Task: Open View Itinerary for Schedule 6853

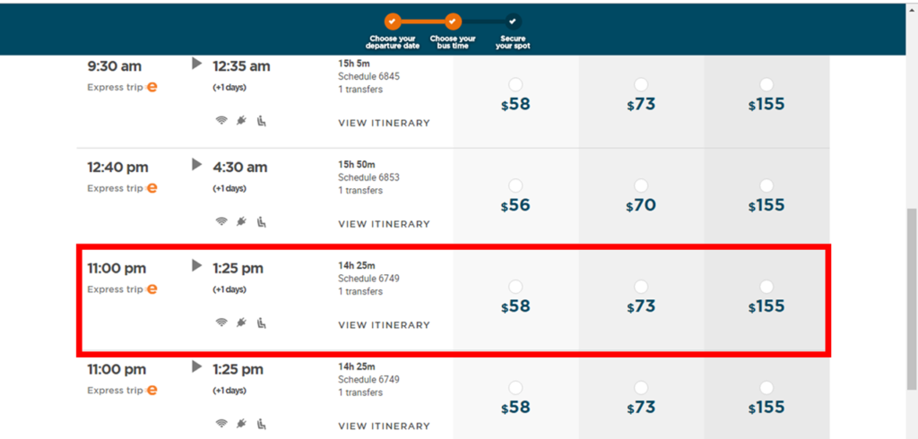Action: coord(384,224)
